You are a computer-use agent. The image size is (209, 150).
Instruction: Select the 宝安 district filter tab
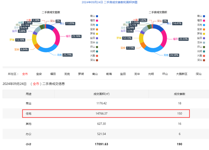click(39, 74)
